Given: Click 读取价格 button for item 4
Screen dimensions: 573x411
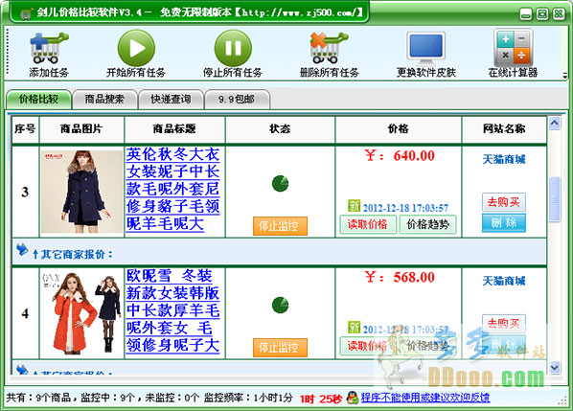Looking at the screenshot, I should [368, 346].
